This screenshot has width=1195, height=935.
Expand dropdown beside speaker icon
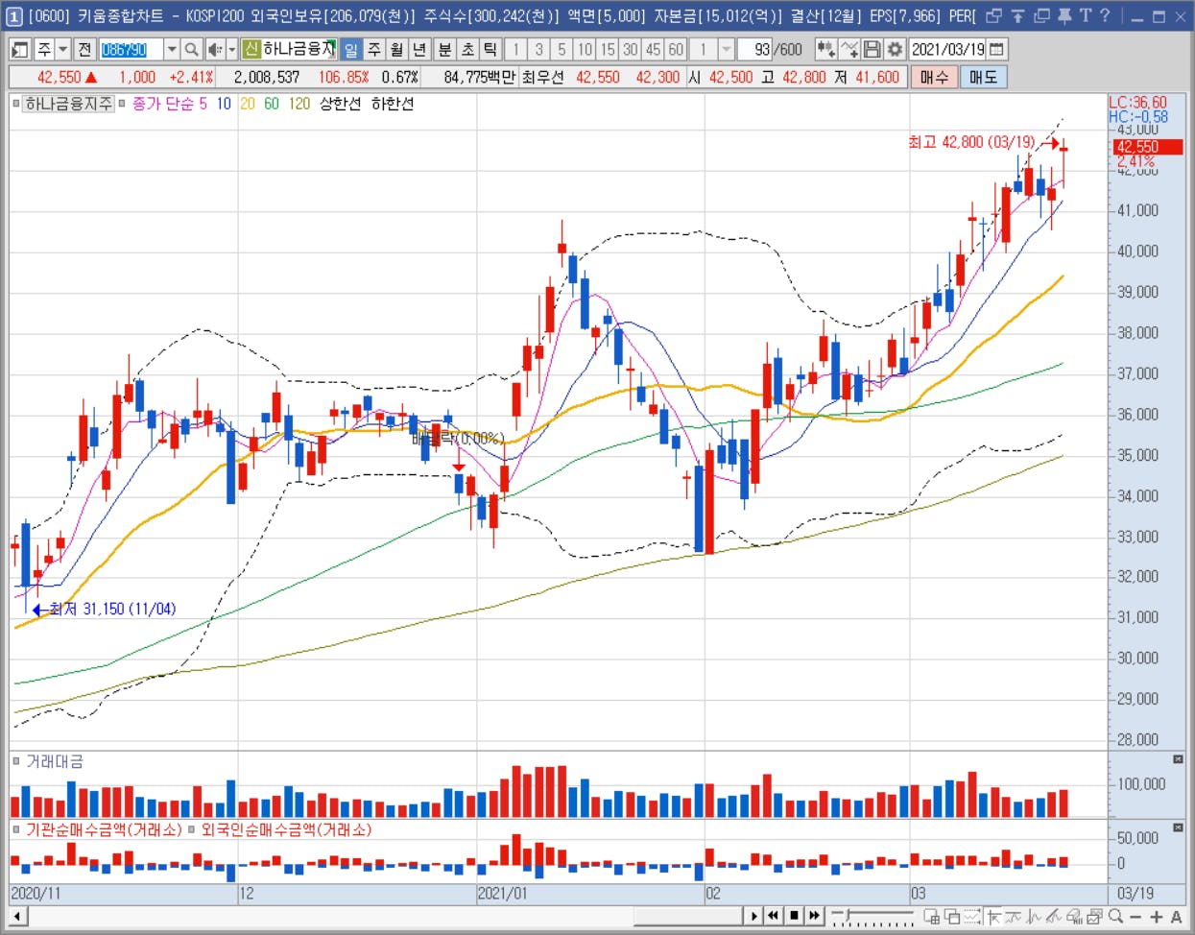pyautogui.click(x=231, y=49)
